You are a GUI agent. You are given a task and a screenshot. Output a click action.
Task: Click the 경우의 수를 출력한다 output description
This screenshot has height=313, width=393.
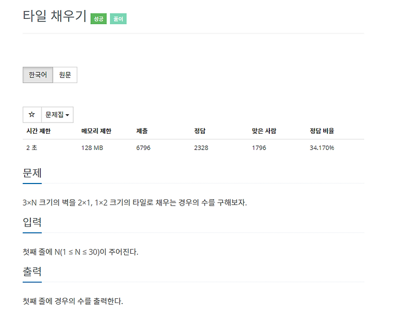tap(73, 301)
